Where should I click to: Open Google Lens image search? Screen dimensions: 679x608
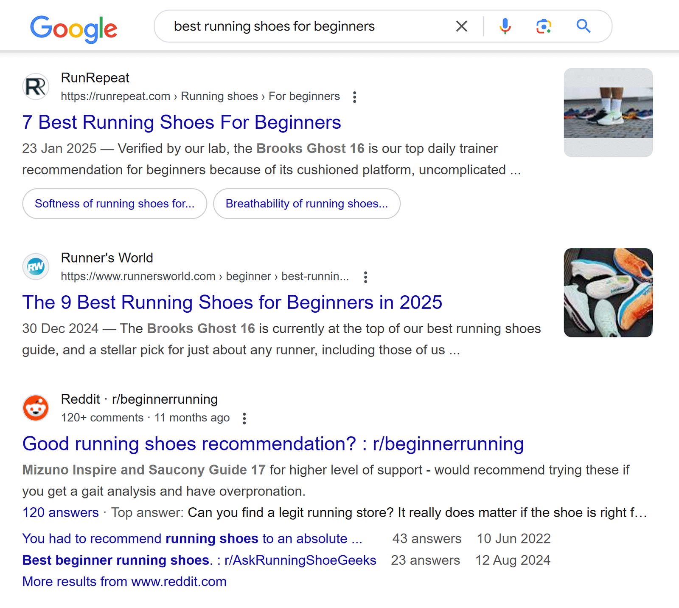544,26
